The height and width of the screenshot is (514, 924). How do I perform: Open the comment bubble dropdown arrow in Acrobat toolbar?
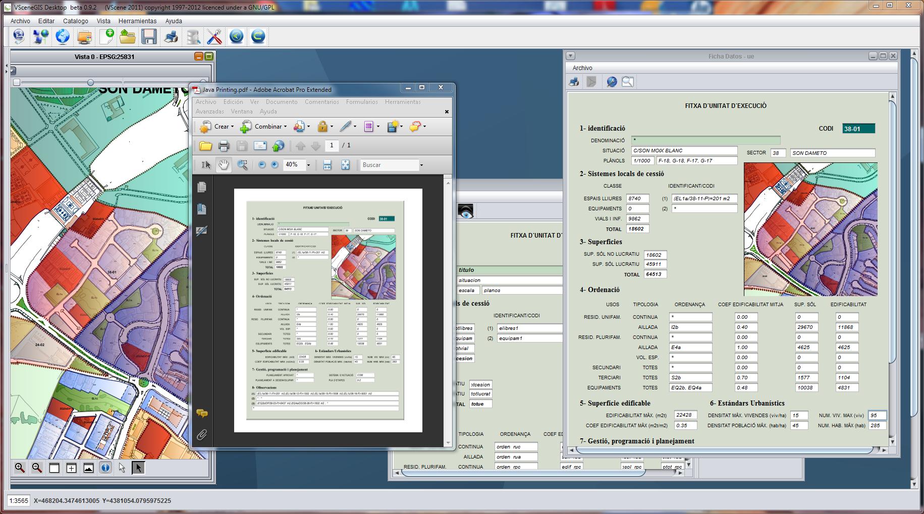(424, 127)
